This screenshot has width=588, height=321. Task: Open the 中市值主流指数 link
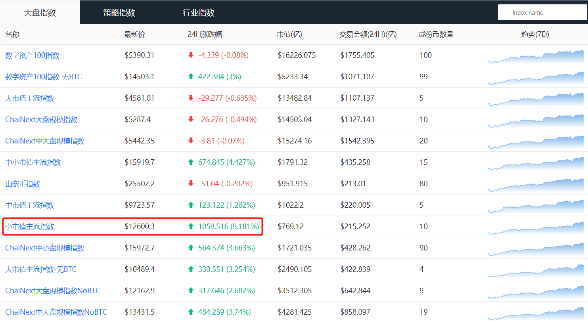(29, 205)
